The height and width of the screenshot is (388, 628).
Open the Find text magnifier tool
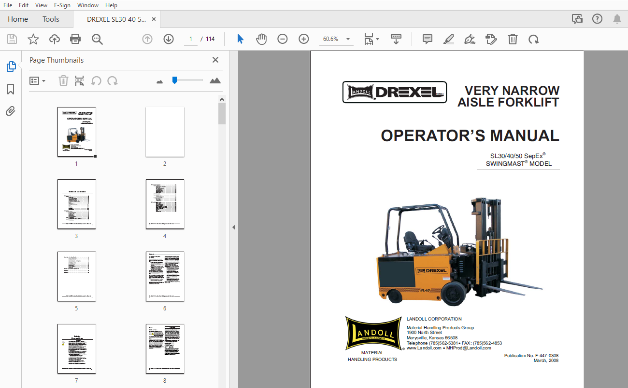click(97, 39)
